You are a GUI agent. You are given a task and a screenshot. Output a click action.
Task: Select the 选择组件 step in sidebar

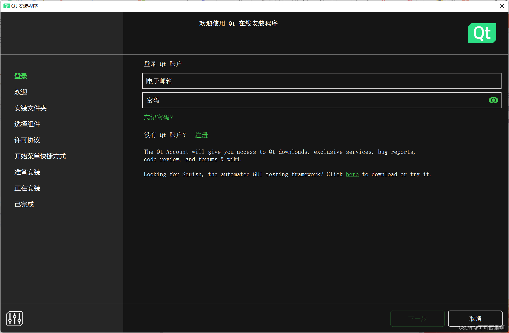point(27,124)
